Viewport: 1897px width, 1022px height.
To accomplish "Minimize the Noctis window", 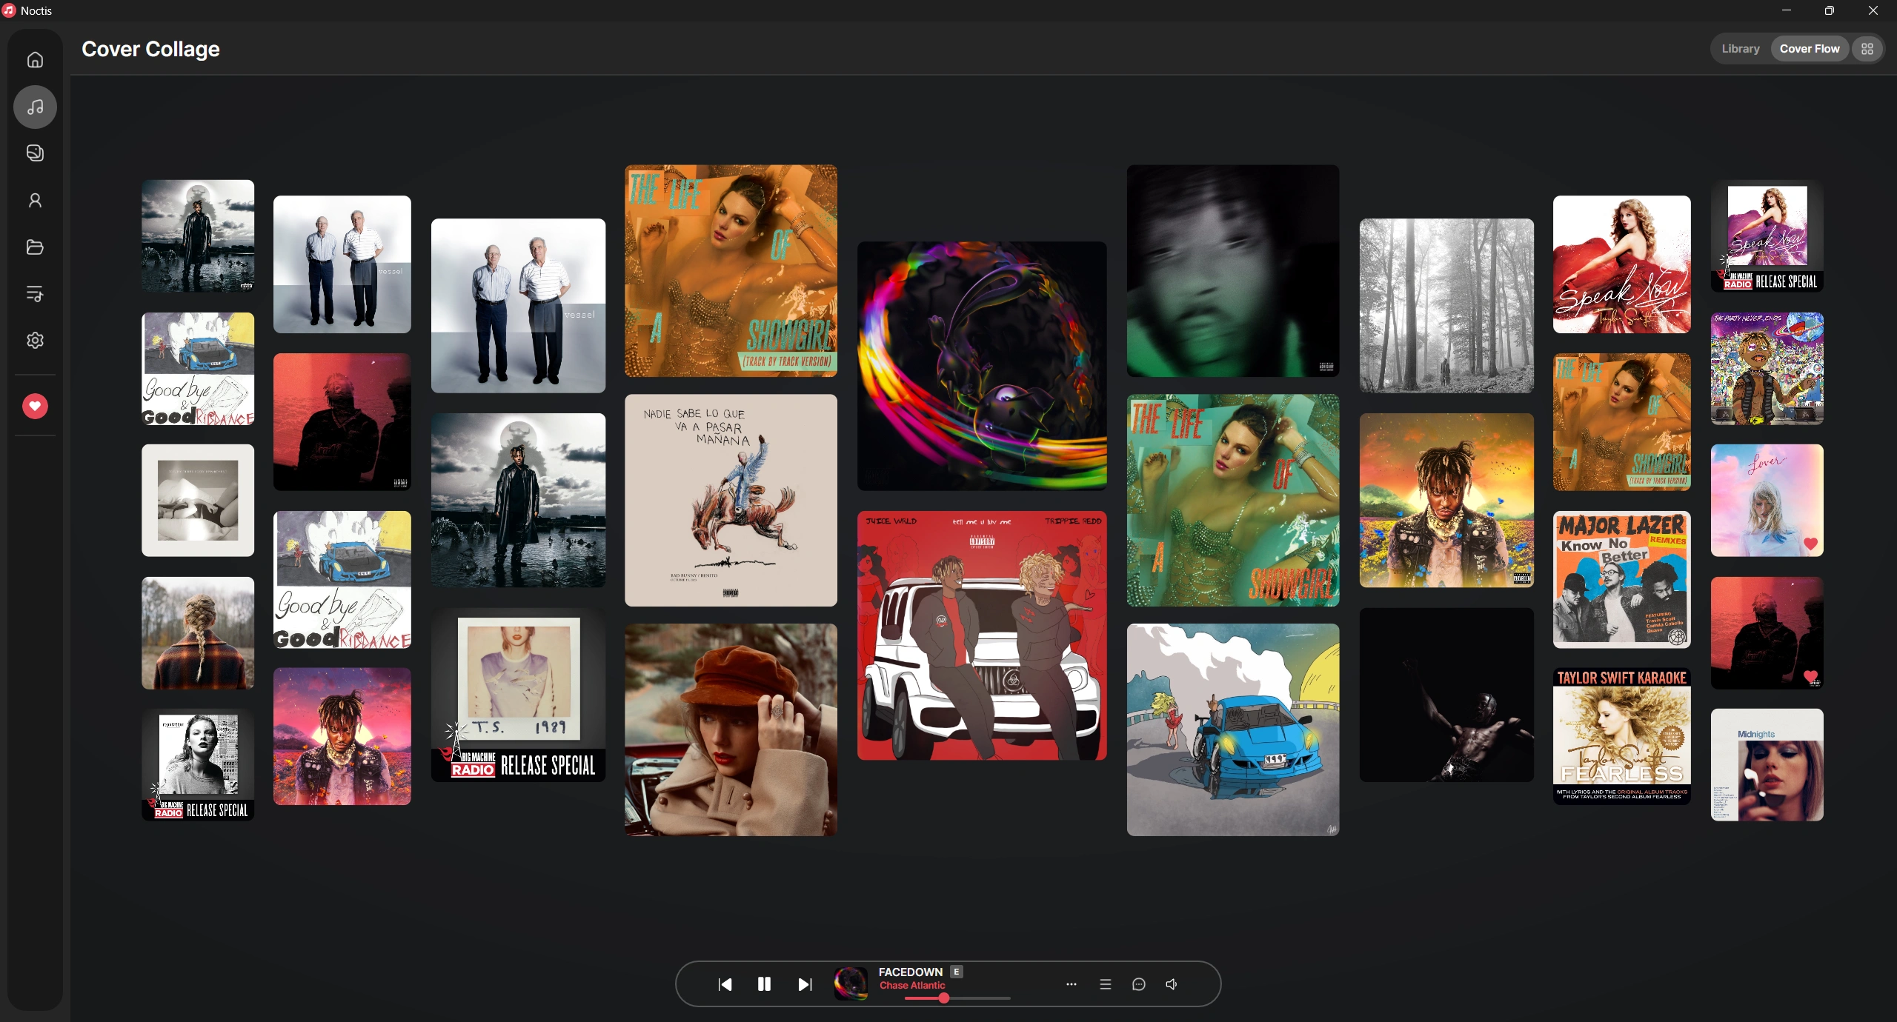I will point(1787,10).
